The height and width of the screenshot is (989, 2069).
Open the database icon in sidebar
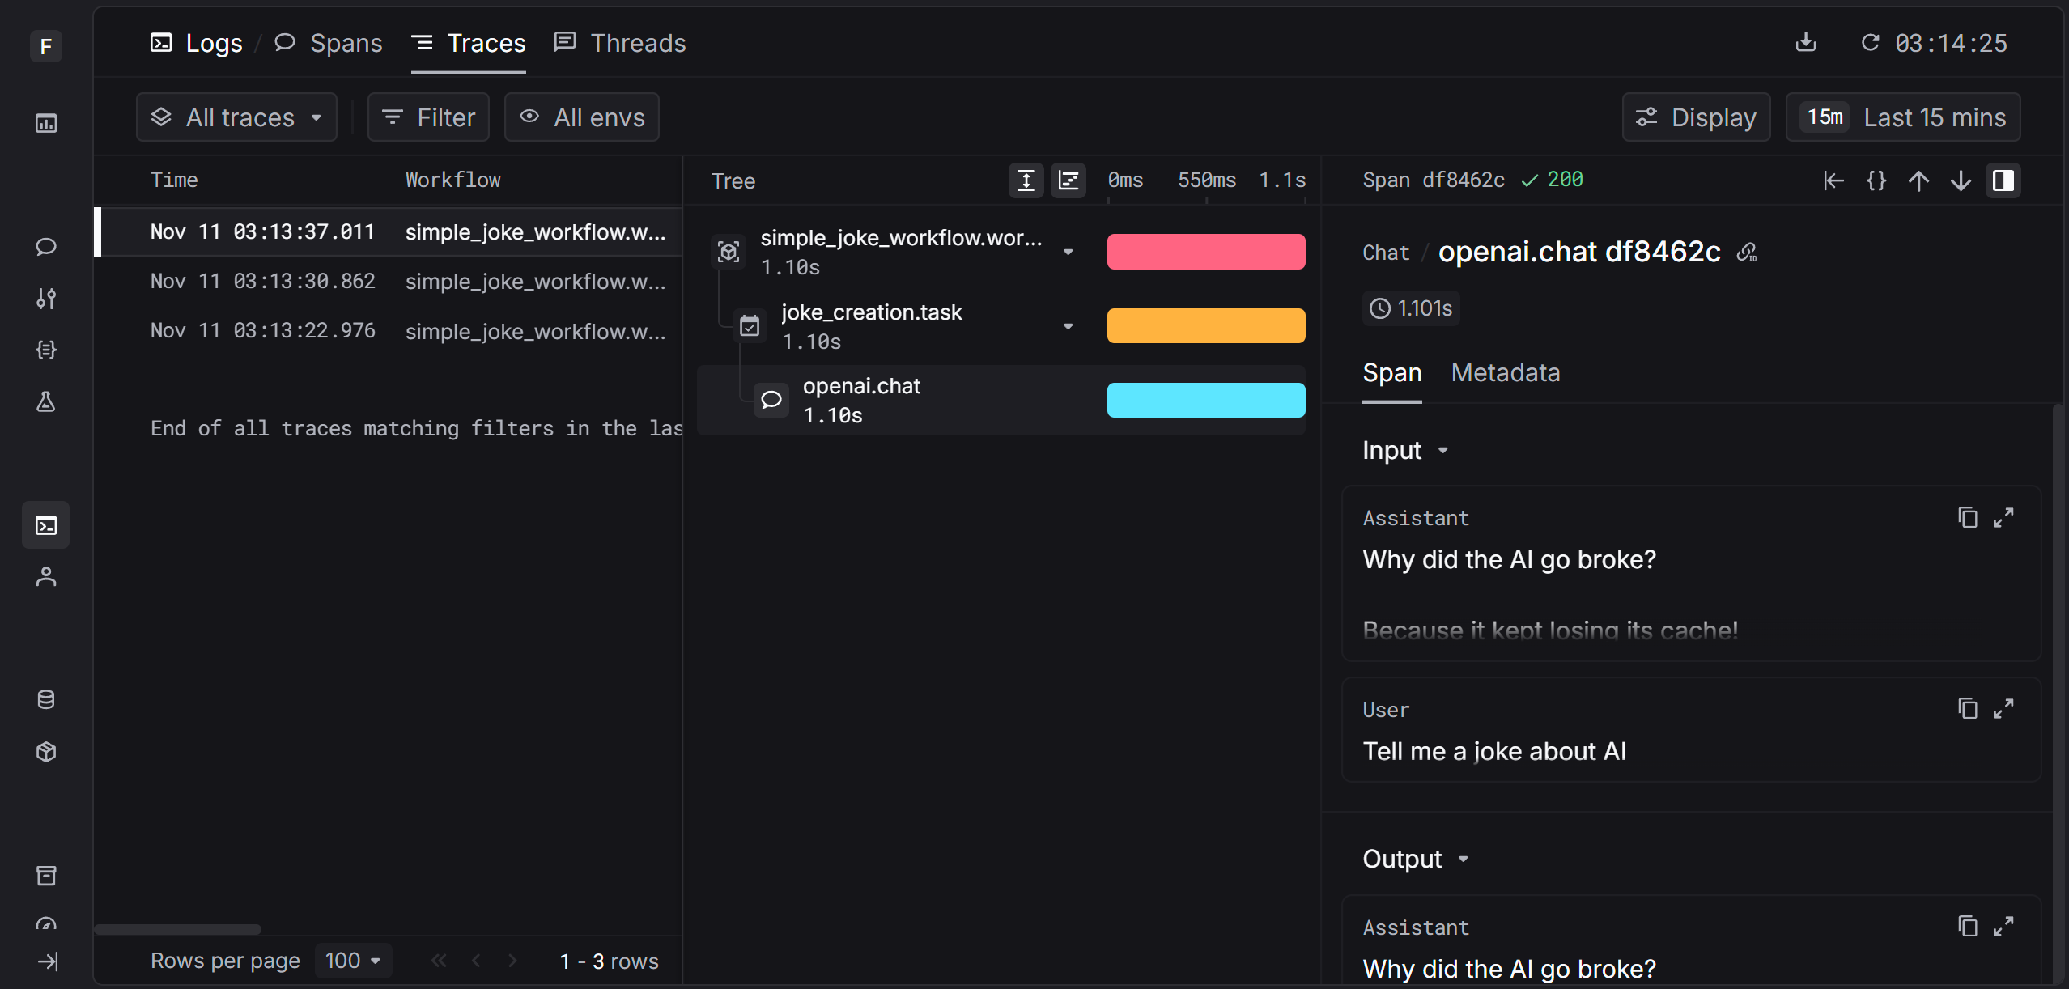[46, 699]
